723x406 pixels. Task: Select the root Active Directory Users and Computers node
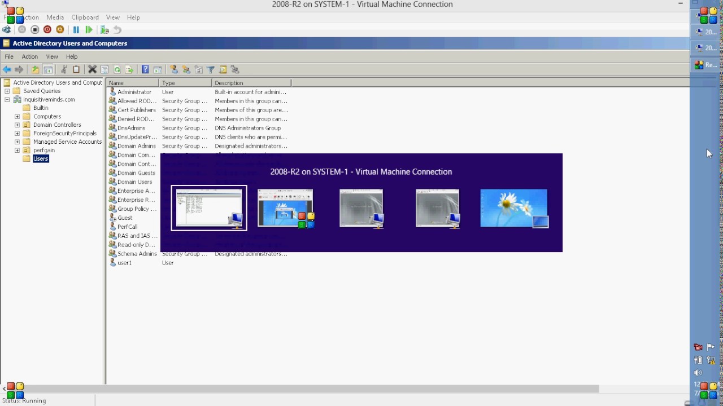58,82
